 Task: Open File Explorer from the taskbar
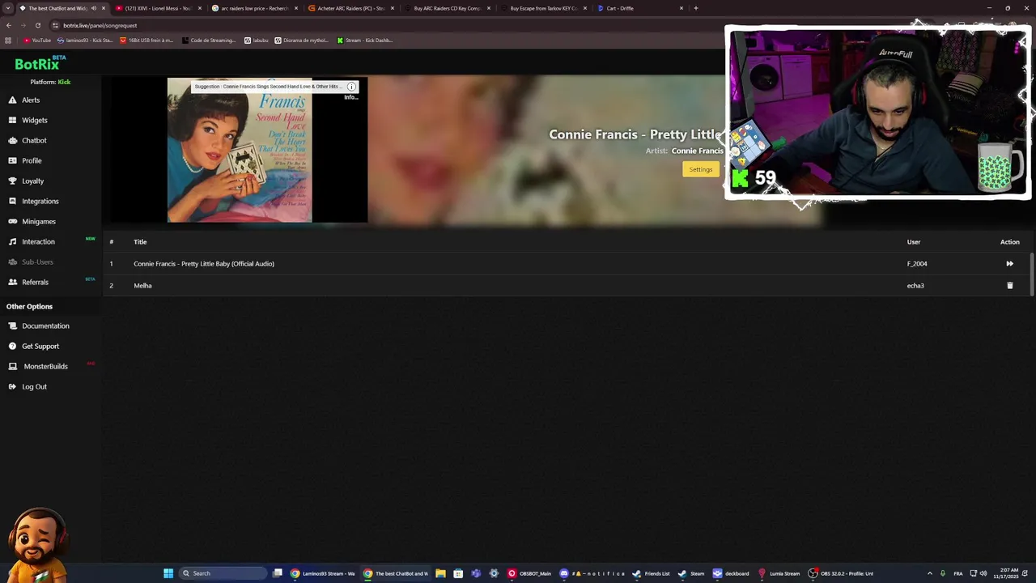pyautogui.click(x=440, y=573)
